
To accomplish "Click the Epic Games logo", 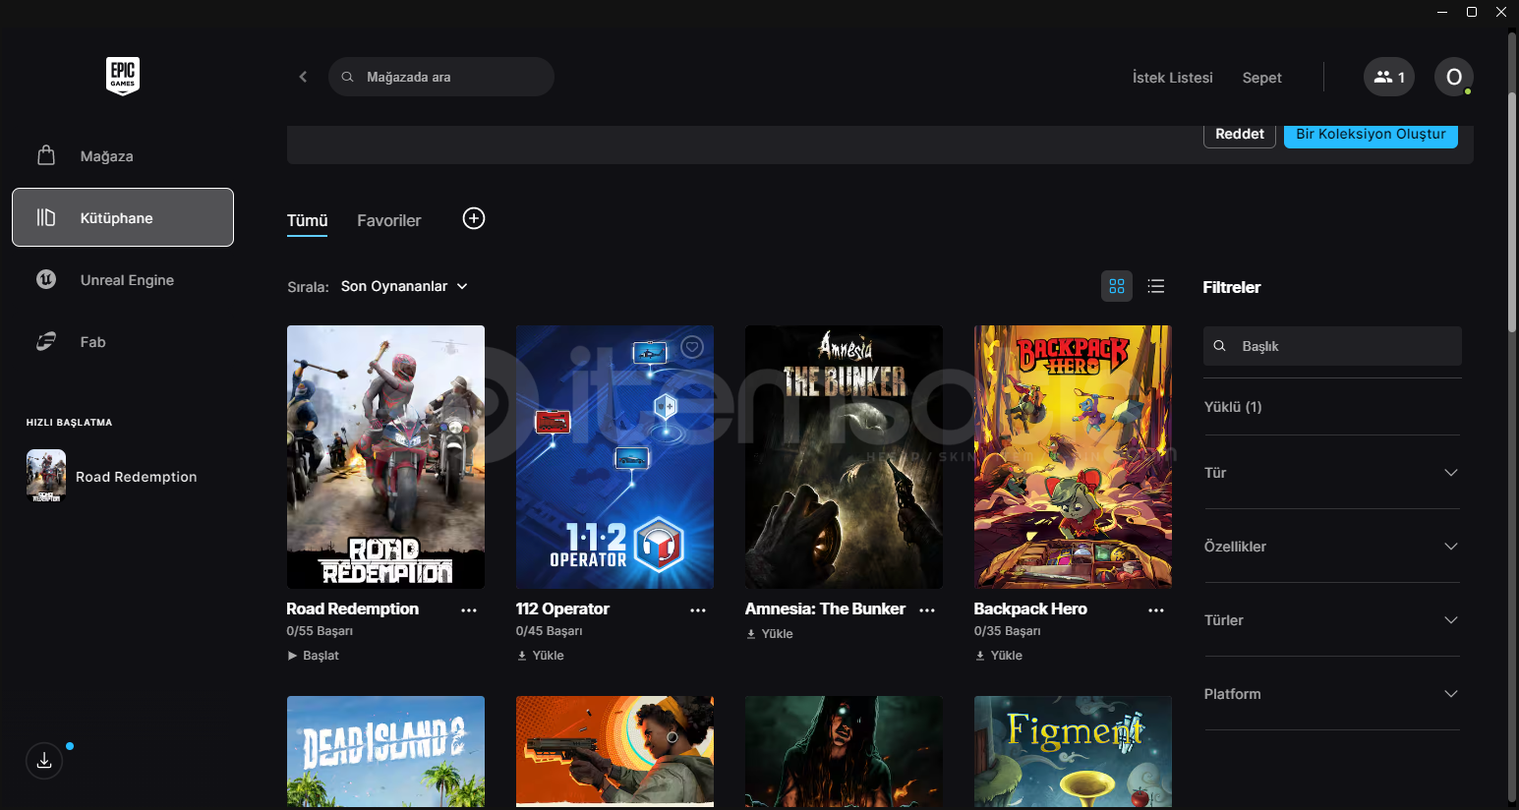I will (x=123, y=76).
